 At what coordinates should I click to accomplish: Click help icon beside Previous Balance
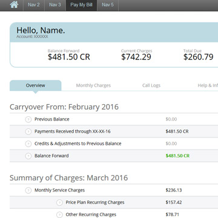[28, 119]
